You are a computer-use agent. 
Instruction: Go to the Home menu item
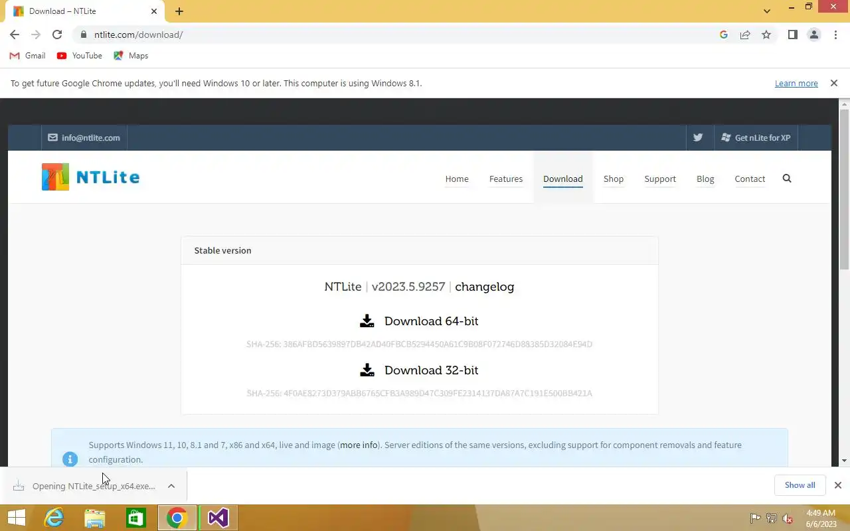tap(457, 179)
